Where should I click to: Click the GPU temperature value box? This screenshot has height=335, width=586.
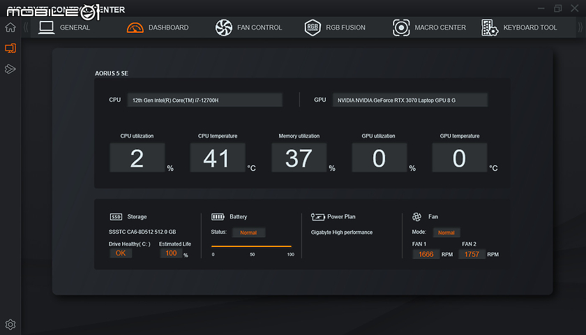(460, 158)
